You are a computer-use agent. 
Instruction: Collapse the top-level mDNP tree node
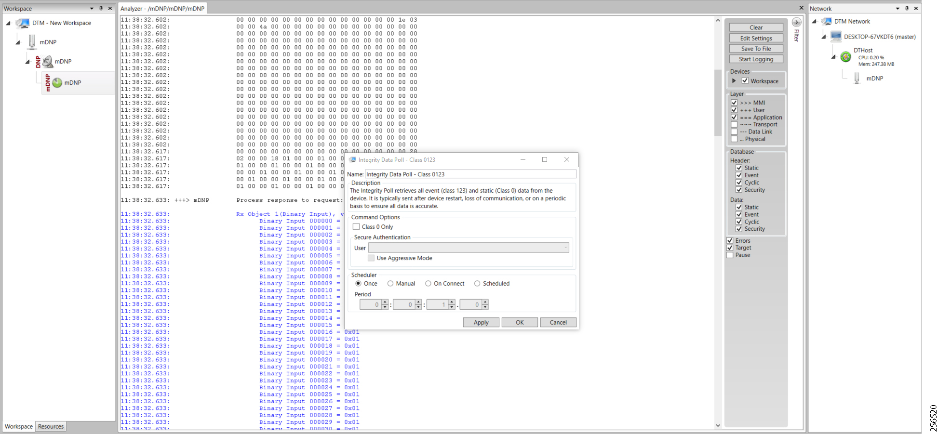tap(18, 42)
